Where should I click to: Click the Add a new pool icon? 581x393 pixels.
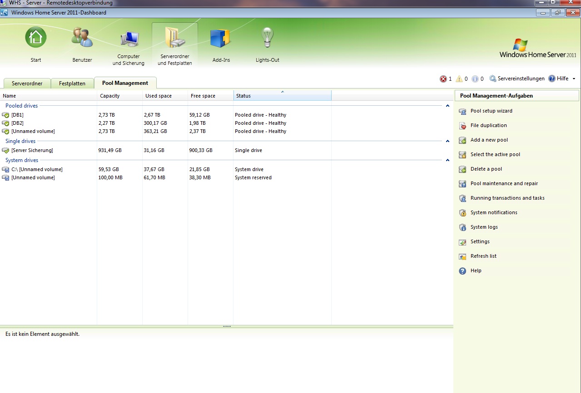click(462, 140)
